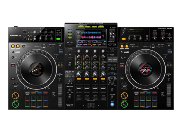This screenshot has height=133, width=182.
Task: Click the Mic 2 Level knob
Action: click(35, 39)
